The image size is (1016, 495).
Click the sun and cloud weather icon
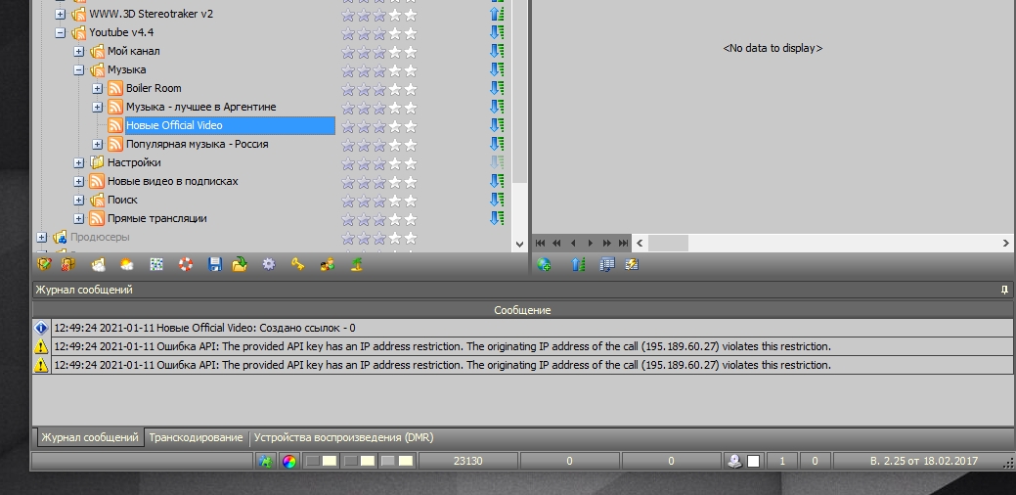(x=127, y=264)
